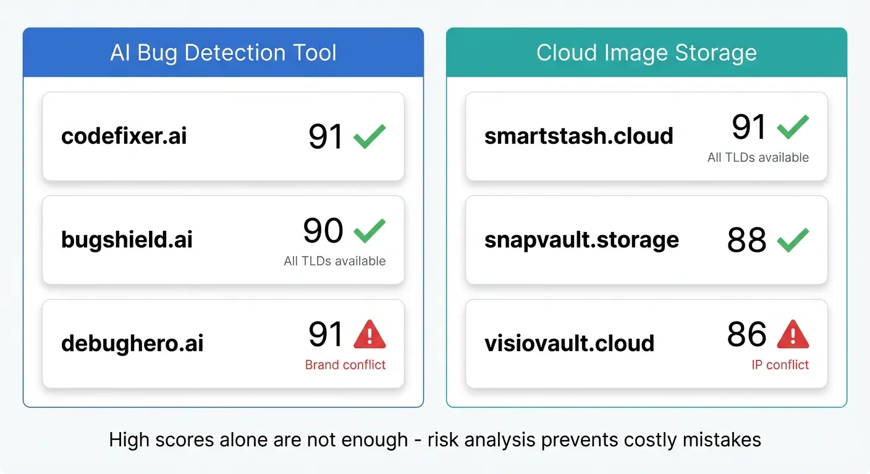The image size is (870, 474).
Task: Open the snapvault.storage domain name
Action: [581, 240]
